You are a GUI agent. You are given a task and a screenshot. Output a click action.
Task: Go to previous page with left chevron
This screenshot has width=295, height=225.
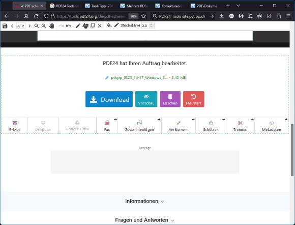click(12, 26)
